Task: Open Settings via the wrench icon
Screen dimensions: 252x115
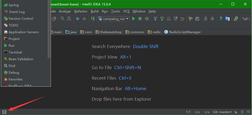Action: pos(191,19)
